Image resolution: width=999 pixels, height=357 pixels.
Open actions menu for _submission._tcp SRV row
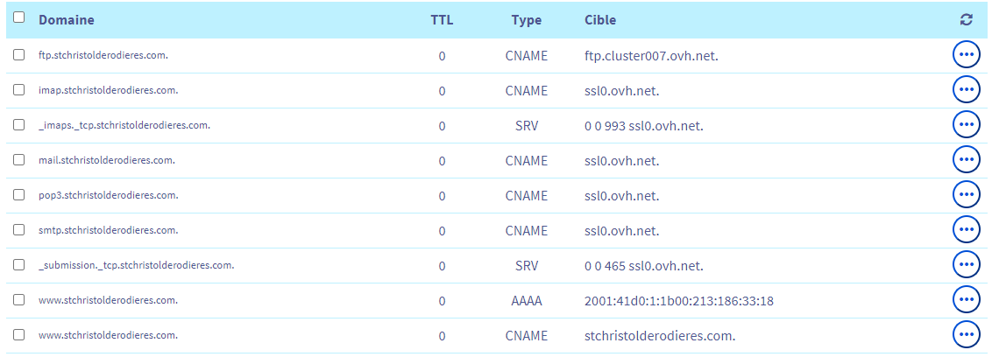966,264
